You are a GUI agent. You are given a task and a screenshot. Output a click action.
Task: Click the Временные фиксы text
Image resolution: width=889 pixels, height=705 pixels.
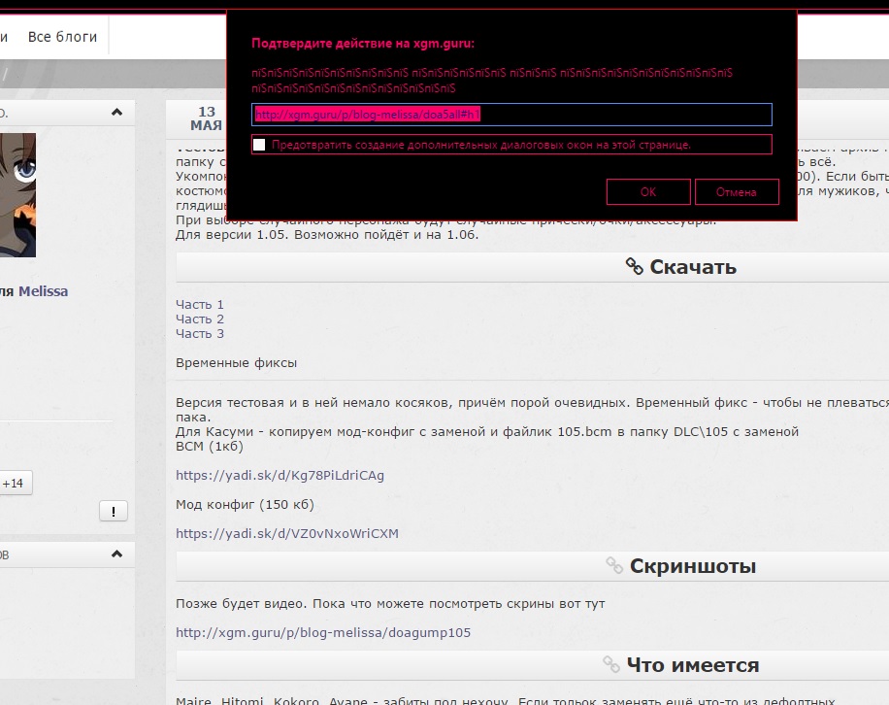pyautogui.click(x=237, y=363)
